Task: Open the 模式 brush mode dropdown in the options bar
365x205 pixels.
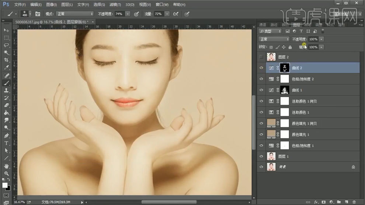Action: pyautogui.click(x=75, y=14)
